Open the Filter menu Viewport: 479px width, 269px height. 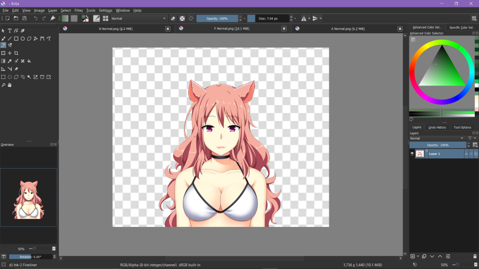coord(79,10)
